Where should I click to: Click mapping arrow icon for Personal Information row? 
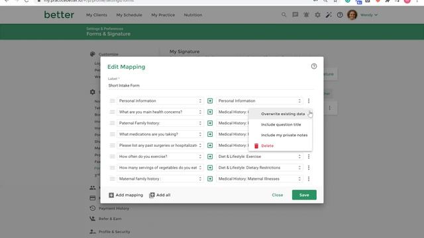coord(210,101)
